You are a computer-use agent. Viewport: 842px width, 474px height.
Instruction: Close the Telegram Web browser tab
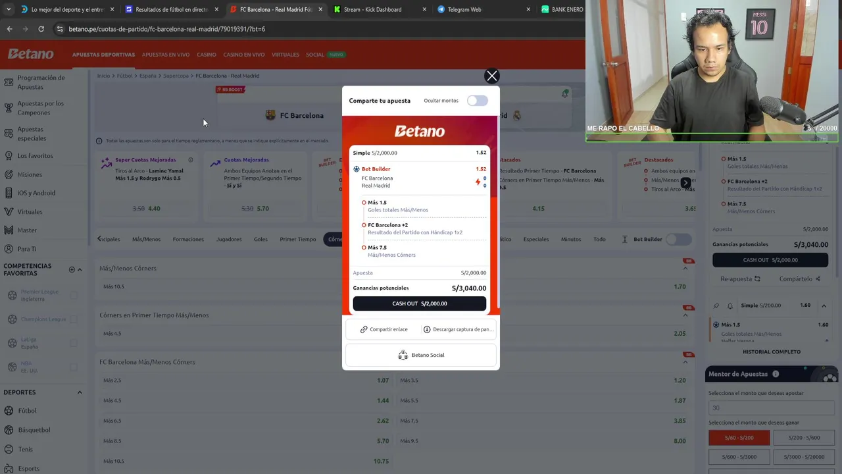(x=528, y=9)
